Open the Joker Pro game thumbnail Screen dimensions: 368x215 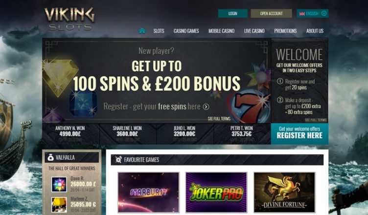point(216,192)
